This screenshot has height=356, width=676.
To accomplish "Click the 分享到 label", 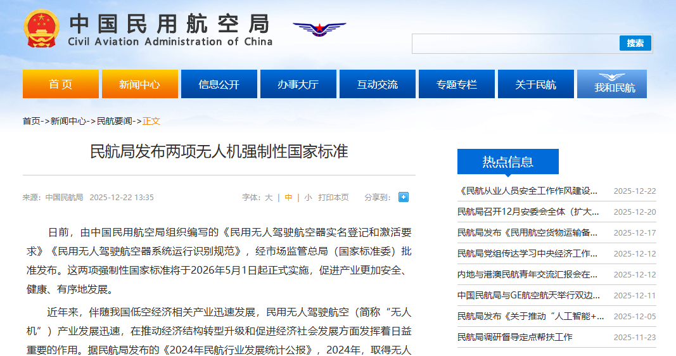I will point(377,198).
